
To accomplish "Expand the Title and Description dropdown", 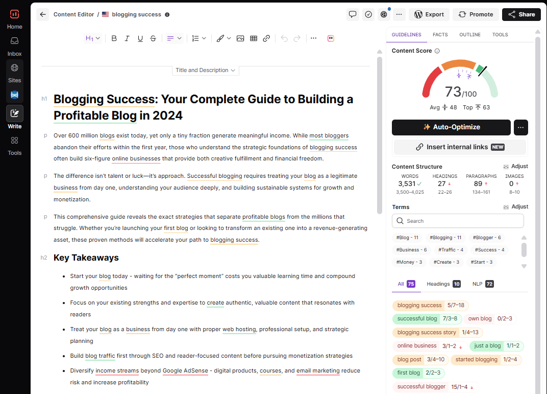I will pyautogui.click(x=205, y=70).
